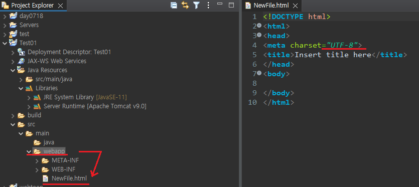Close the NewFile.html editor tab
Viewport: 419px width, 187px height.
(295, 6)
